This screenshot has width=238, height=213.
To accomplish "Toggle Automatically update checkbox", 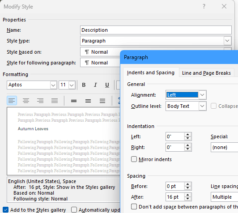I will tap(74, 210).
